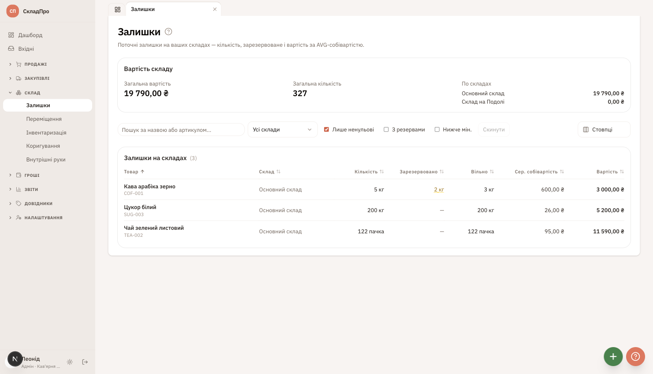
Task: Click the 3 000,00 ₴ value cell
Action: [x=610, y=190]
